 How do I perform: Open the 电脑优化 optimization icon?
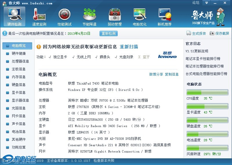pos(139,16)
